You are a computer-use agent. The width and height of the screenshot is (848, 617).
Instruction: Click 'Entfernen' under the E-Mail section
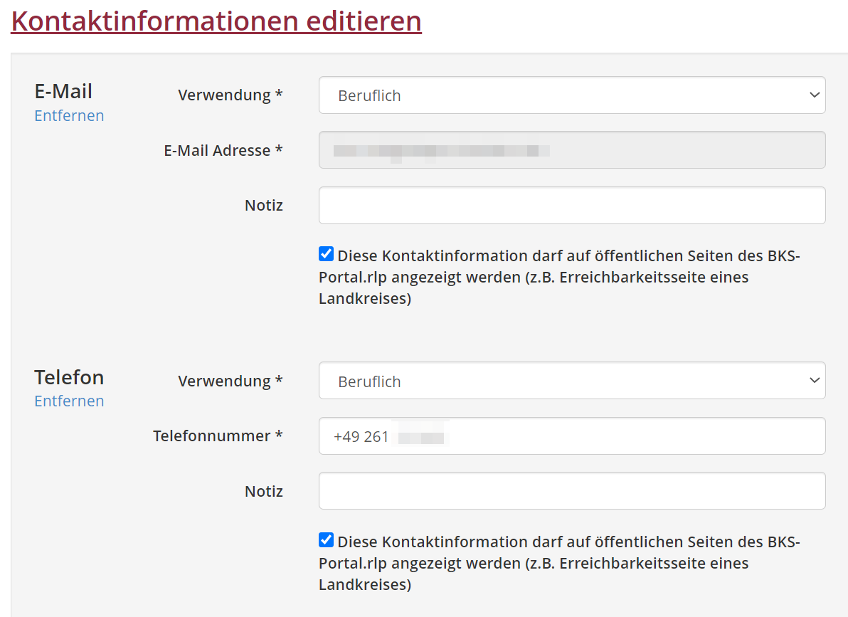[x=69, y=115]
